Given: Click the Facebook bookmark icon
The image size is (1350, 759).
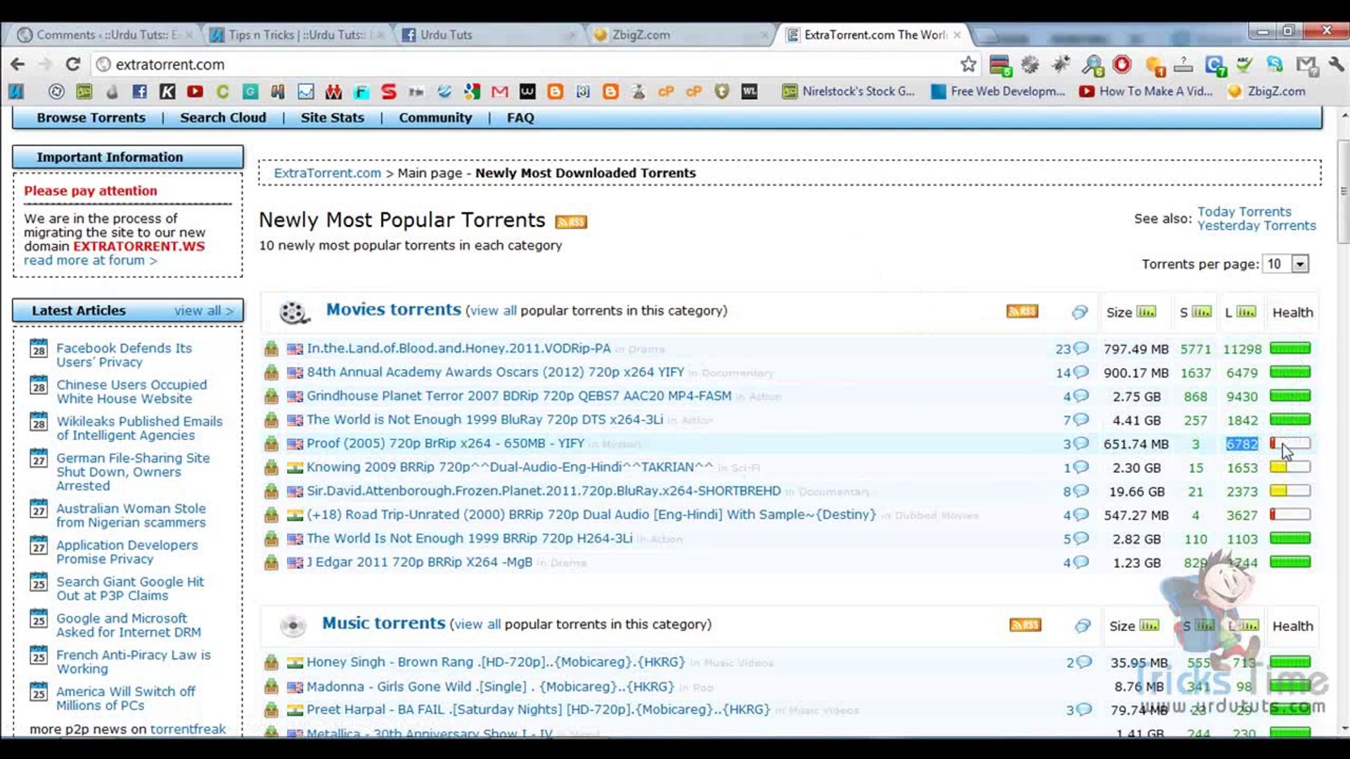Looking at the screenshot, I should tap(139, 91).
